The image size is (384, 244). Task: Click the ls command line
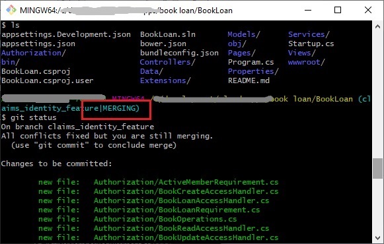pos(11,26)
